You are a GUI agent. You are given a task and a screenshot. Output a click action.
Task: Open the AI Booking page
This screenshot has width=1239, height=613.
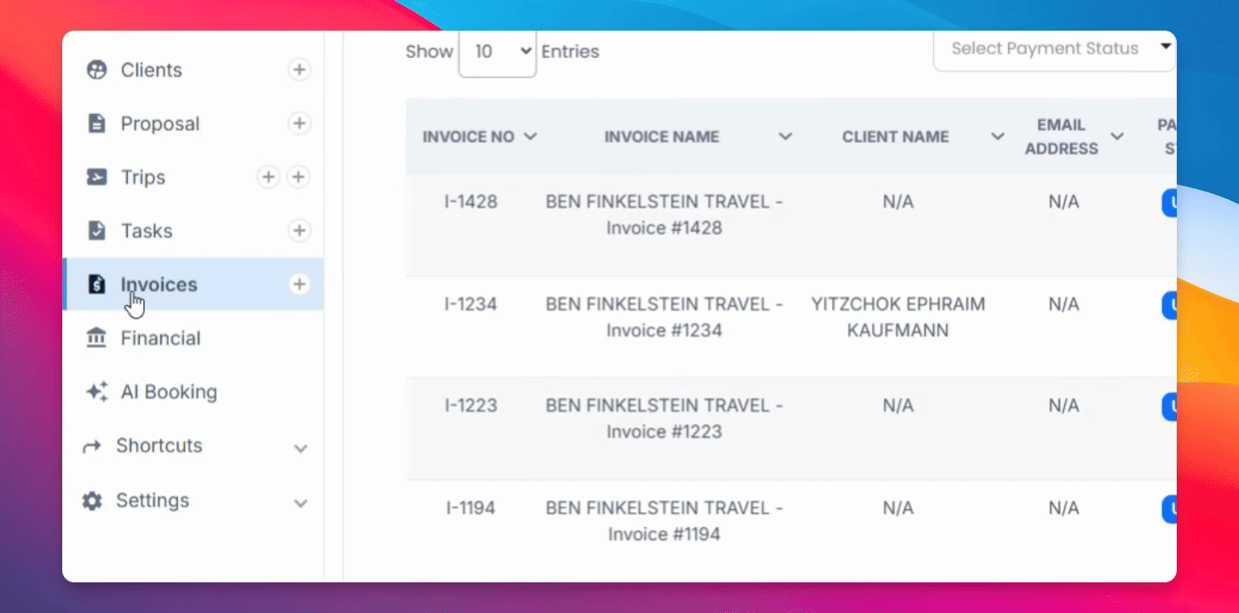point(169,392)
